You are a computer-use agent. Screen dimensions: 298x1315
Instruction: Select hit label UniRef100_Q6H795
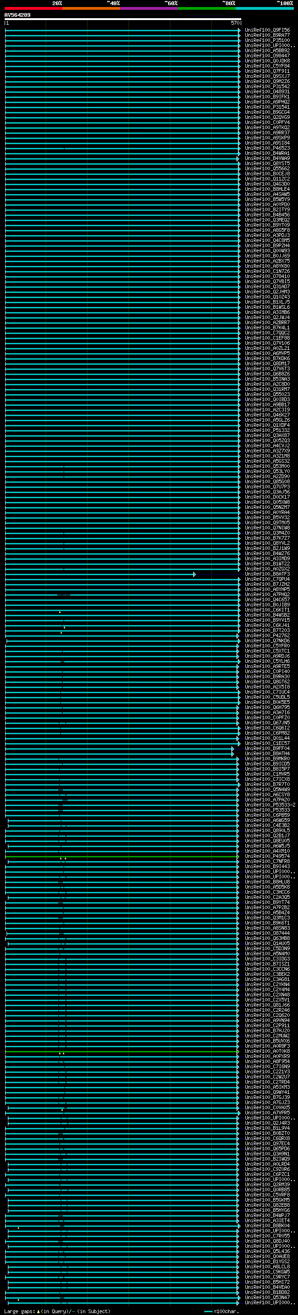[x=267, y=708]
